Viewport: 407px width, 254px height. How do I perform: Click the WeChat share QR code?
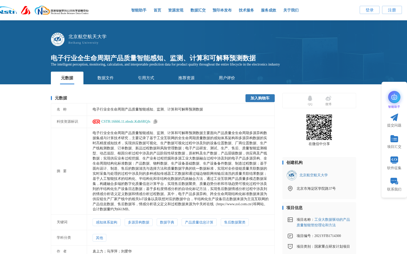(319, 127)
